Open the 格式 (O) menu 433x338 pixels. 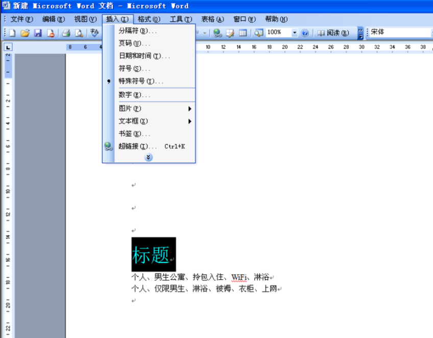click(149, 19)
